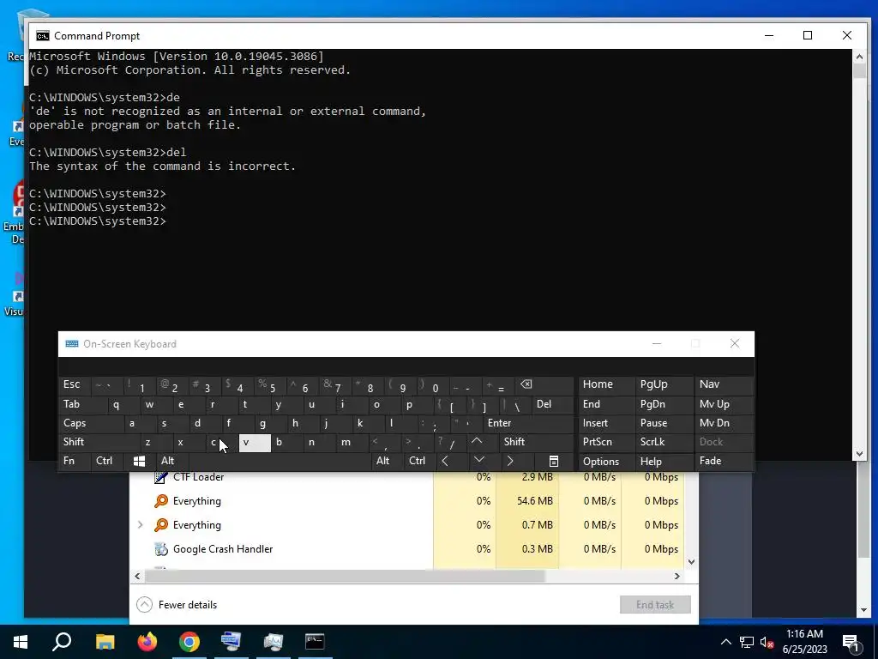Click Command Prompt scrollbar down arrow

[859, 454]
